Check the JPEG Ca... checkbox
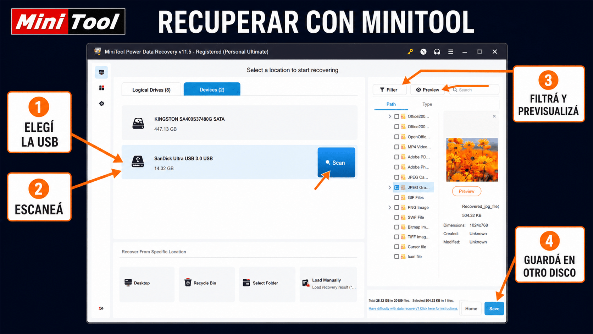 point(397,177)
